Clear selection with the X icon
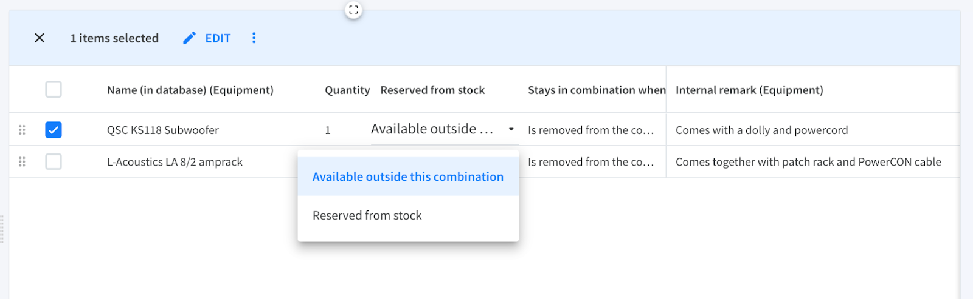The height and width of the screenshot is (299, 973). click(x=40, y=38)
